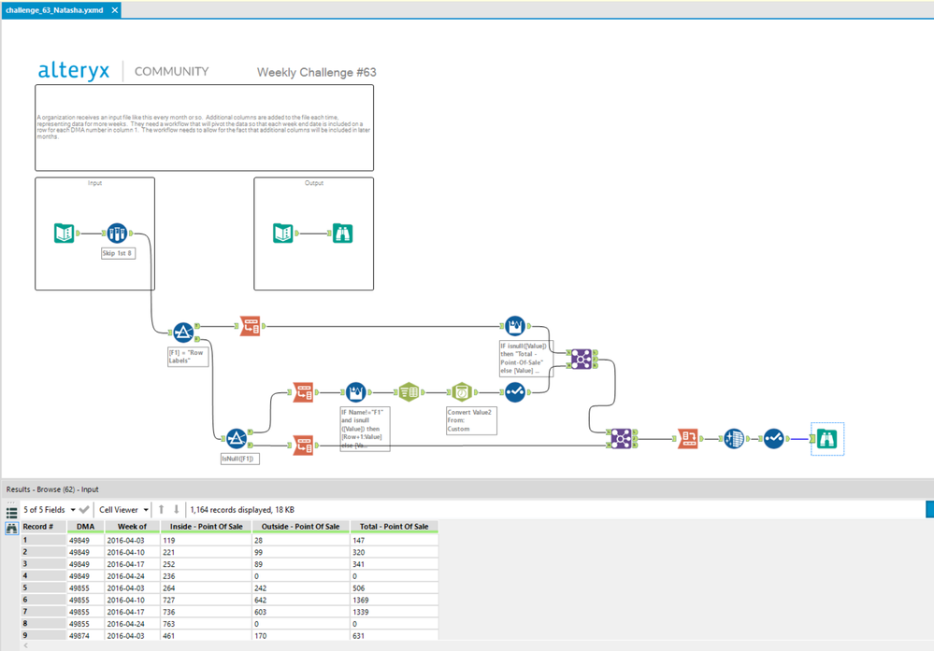Viewport: 934px width, 651px height.
Task: Click the 'Results - Browse (62) - Input' title
Action: click(52, 489)
